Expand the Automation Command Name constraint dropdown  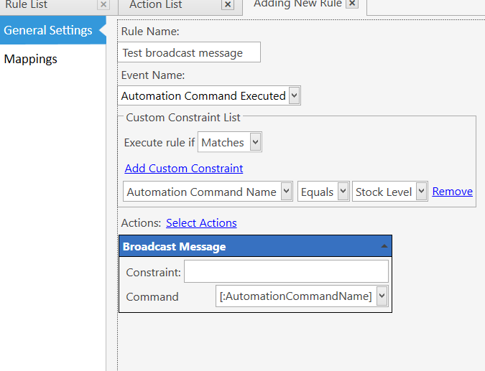coord(287,192)
